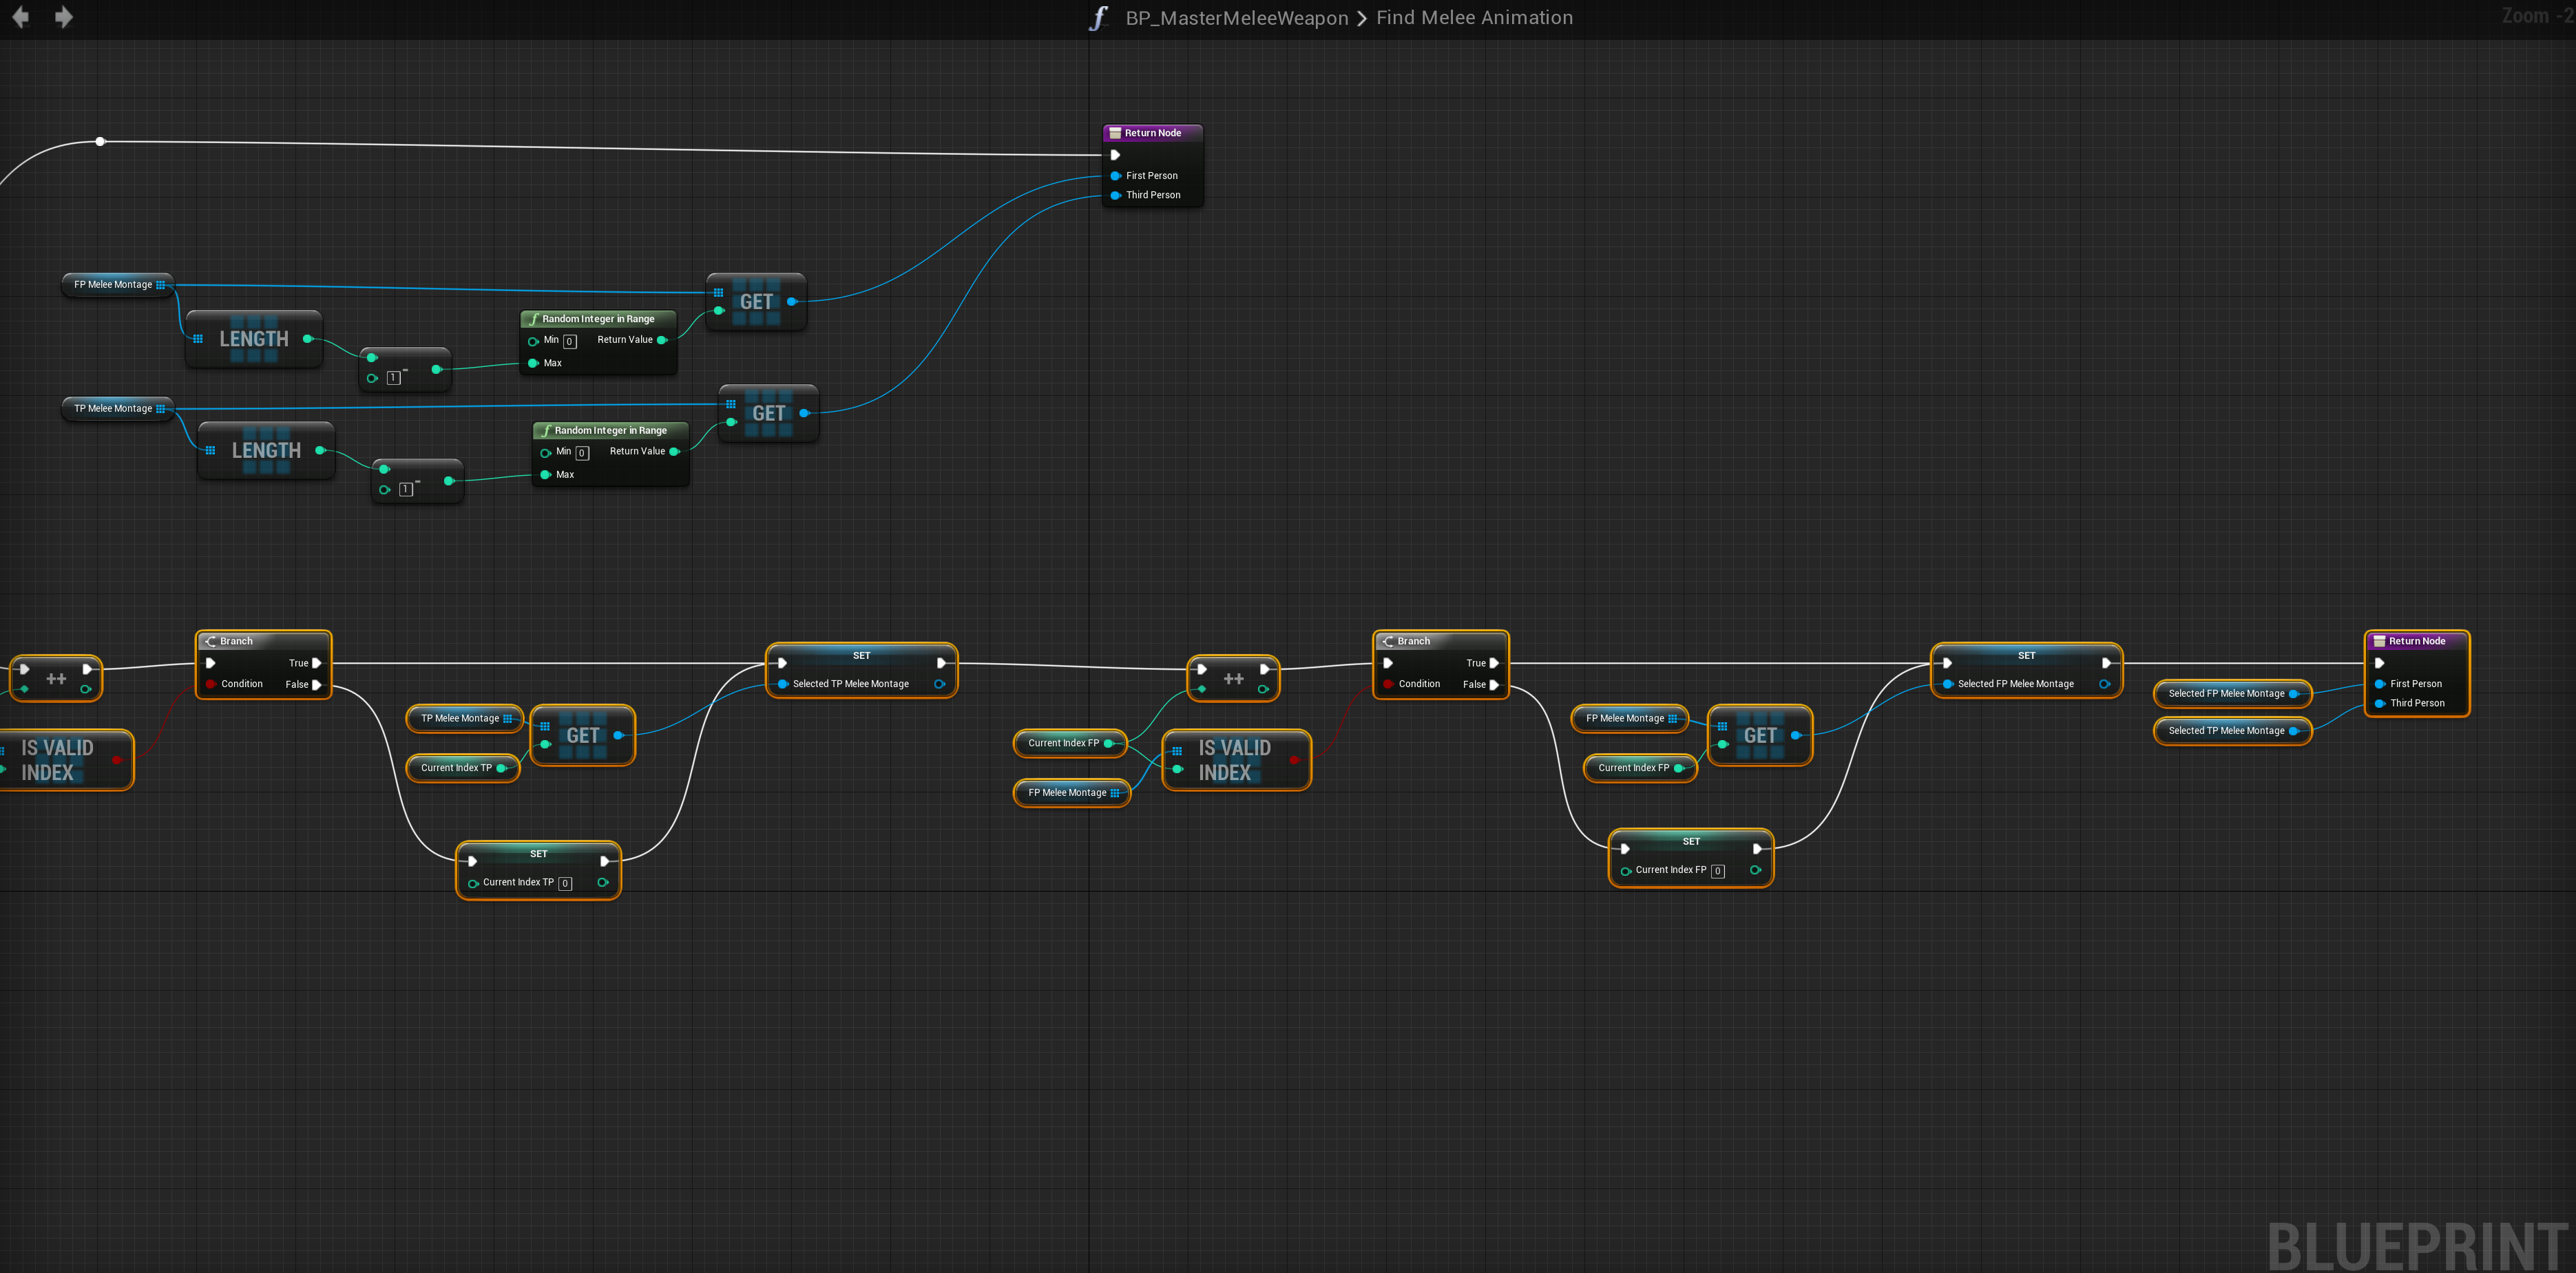
Task: Click the back navigation arrow
Action: coord(20,17)
